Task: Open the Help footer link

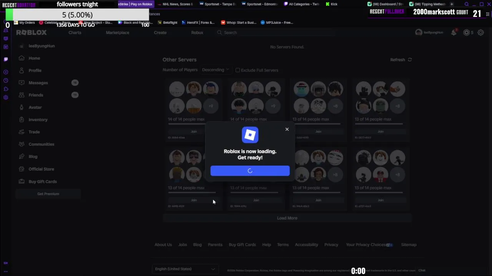Action: [x=266, y=245]
